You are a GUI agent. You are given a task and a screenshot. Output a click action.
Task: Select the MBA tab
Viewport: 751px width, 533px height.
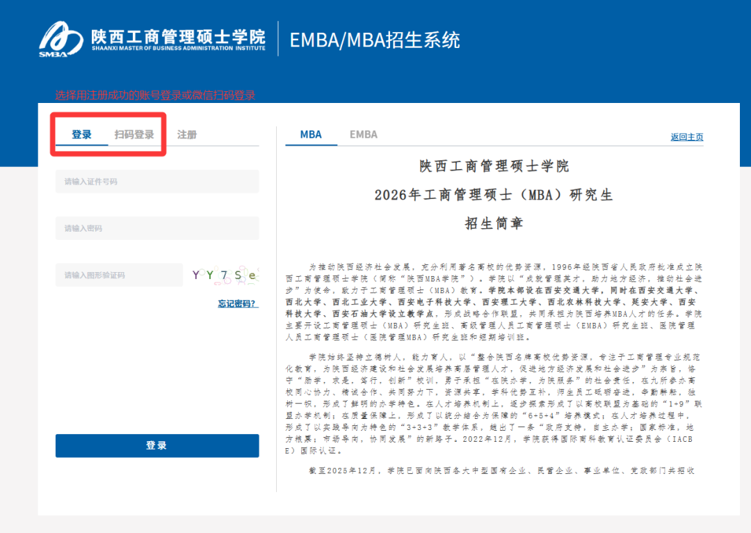pyautogui.click(x=311, y=135)
